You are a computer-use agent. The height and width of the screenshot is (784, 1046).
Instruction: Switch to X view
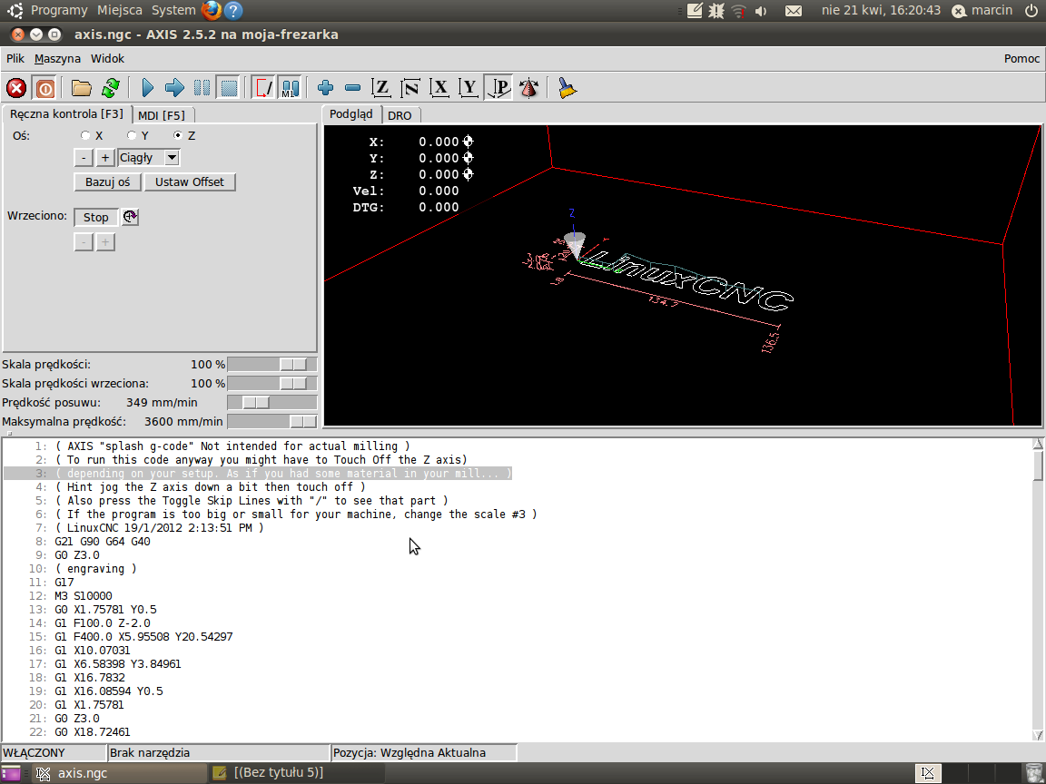[439, 88]
